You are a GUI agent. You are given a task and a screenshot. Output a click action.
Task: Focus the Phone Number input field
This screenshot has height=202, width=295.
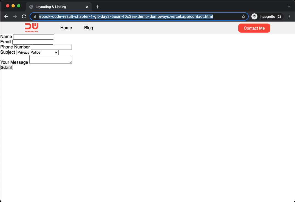pos(51,47)
